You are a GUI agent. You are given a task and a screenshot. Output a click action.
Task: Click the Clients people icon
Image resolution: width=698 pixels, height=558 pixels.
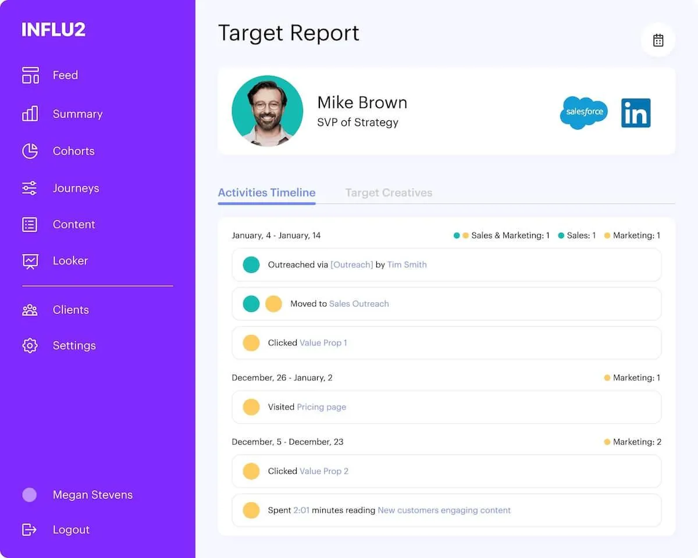30,310
